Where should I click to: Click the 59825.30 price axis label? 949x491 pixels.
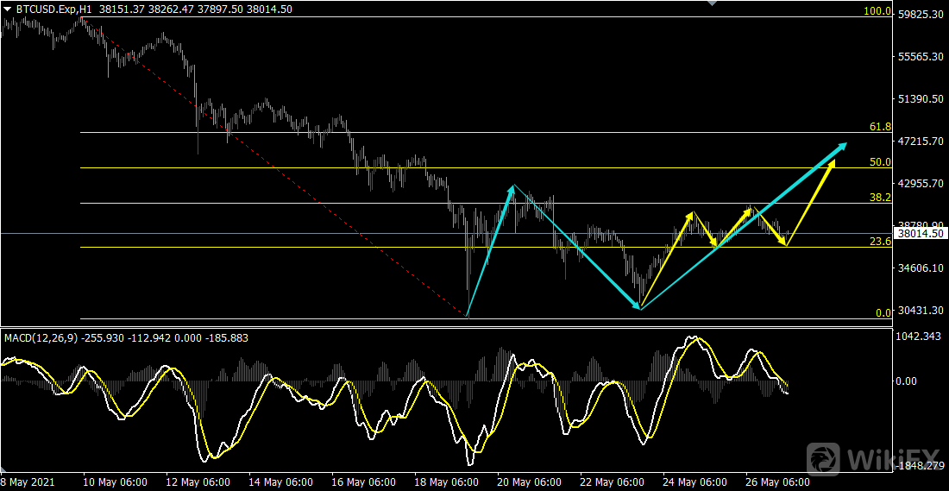coord(920,15)
